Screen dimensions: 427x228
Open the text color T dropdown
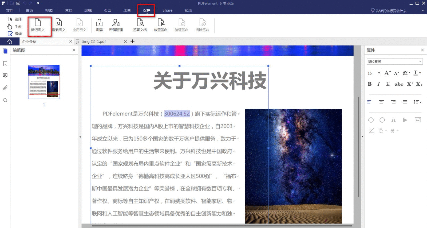coord(417,73)
